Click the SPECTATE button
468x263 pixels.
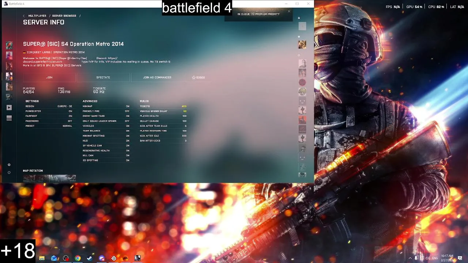point(103,77)
